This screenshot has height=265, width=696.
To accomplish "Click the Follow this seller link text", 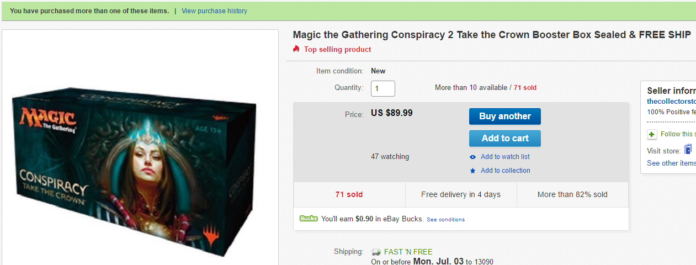I will pos(678,134).
